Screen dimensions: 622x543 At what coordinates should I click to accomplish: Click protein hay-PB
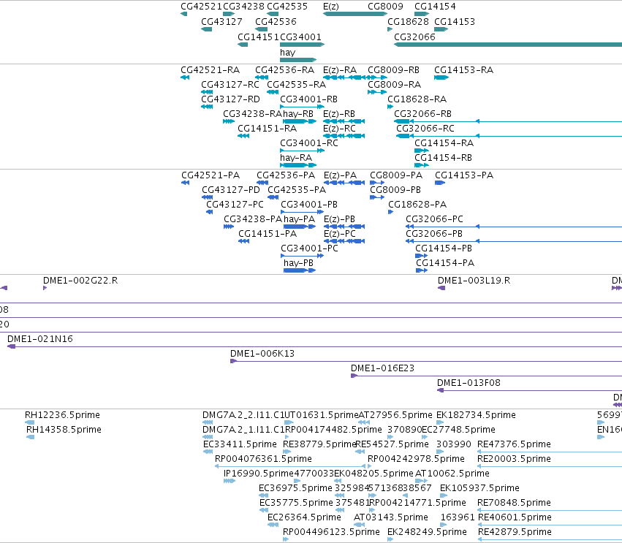(x=298, y=263)
